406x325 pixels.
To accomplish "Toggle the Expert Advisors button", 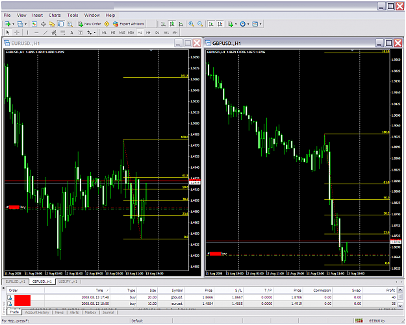I will click(129, 24).
